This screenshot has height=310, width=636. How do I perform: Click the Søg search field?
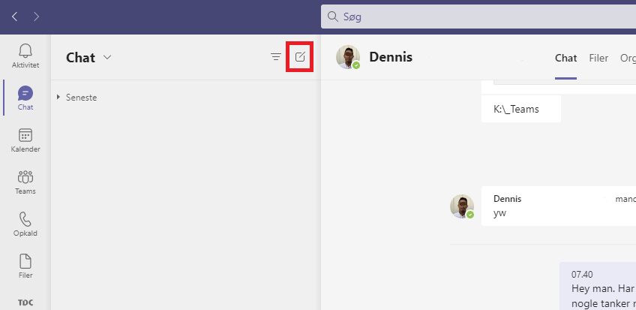(478, 17)
